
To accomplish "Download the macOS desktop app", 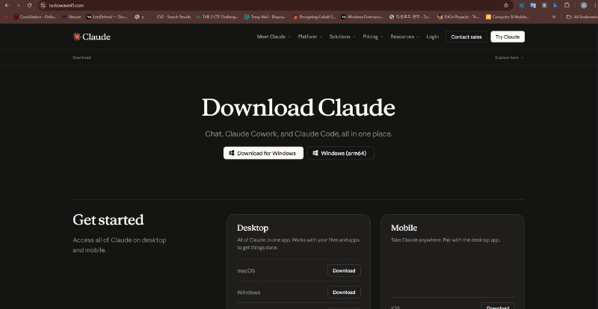I will (344, 270).
